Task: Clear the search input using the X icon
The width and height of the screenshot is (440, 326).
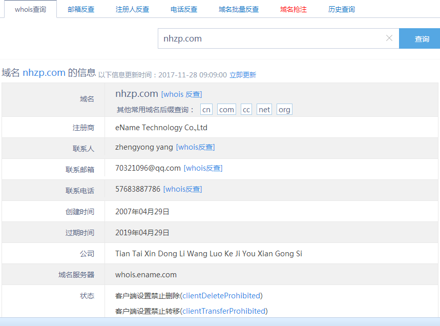Action: [389, 38]
